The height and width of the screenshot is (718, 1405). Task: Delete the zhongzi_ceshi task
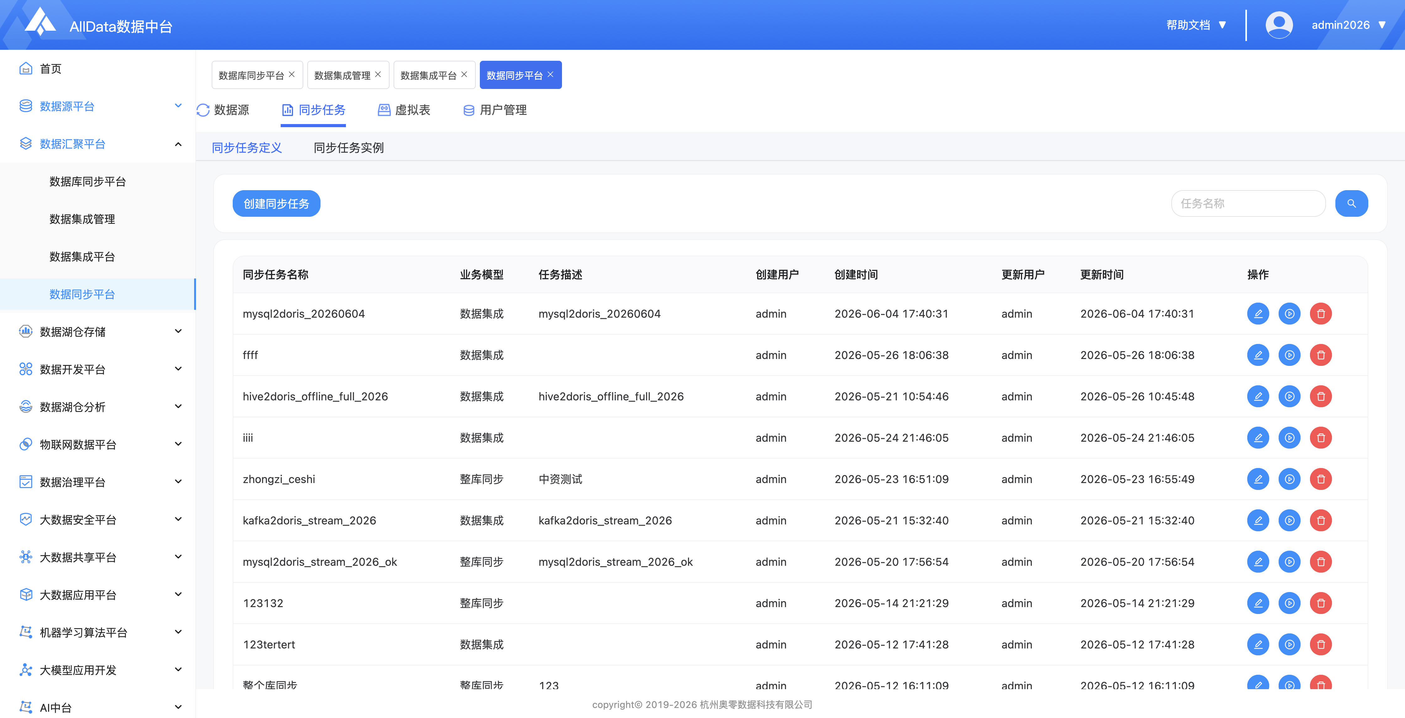click(1320, 479)
